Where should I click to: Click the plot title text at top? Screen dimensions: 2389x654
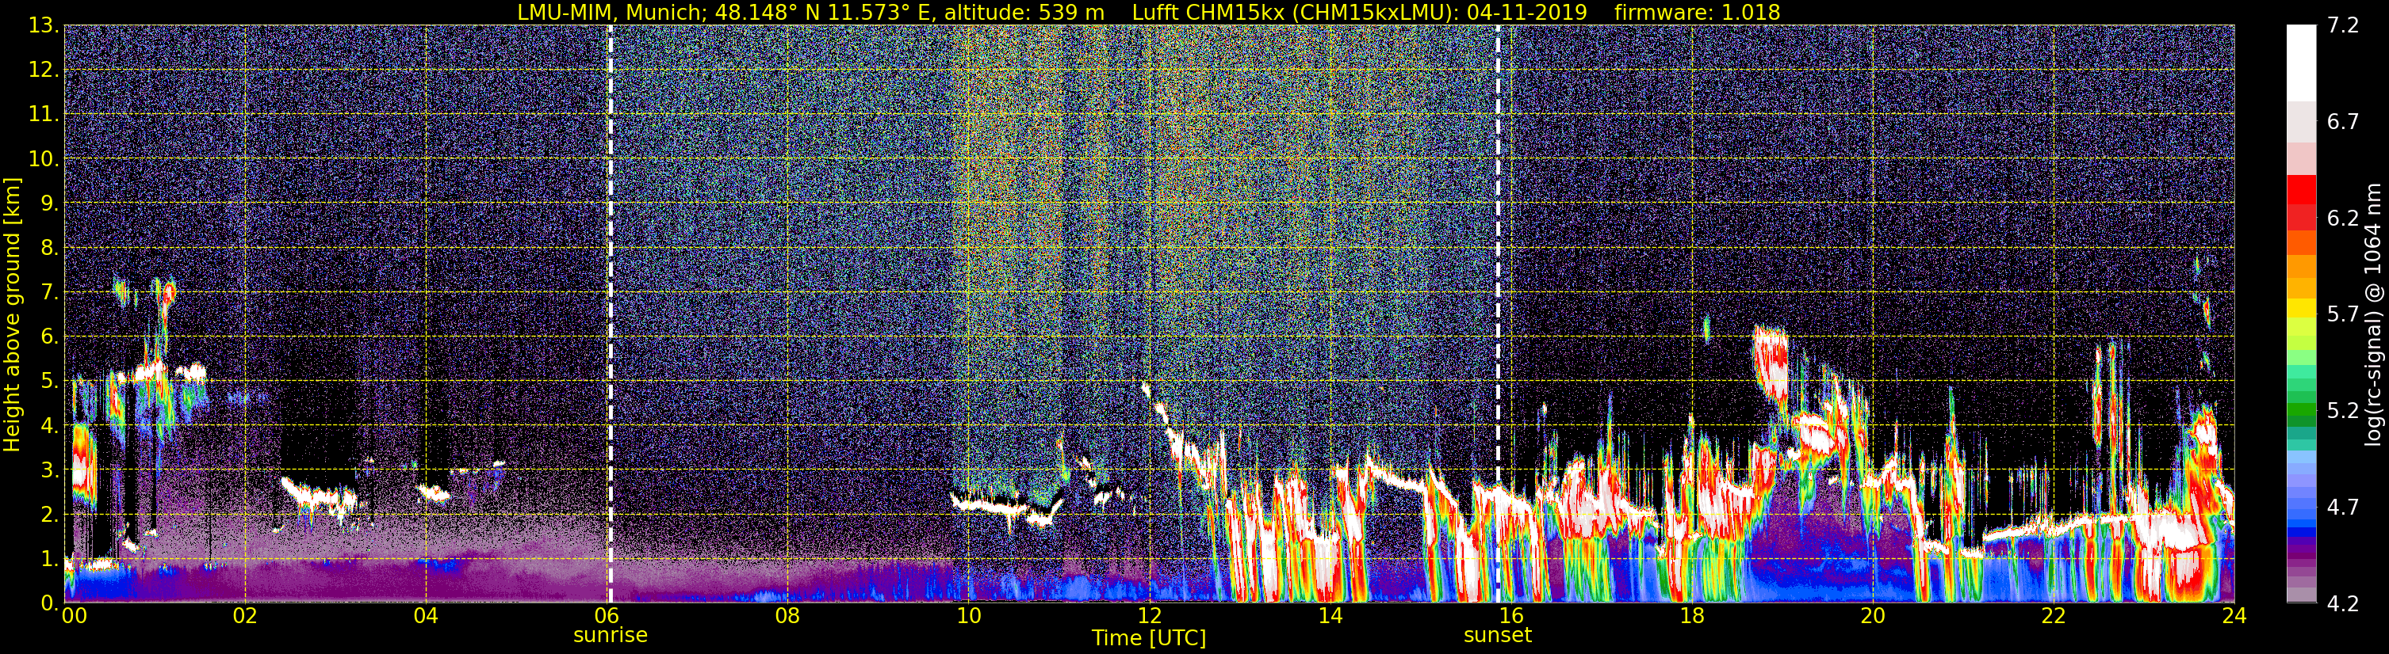click(x=1148, y=12)
